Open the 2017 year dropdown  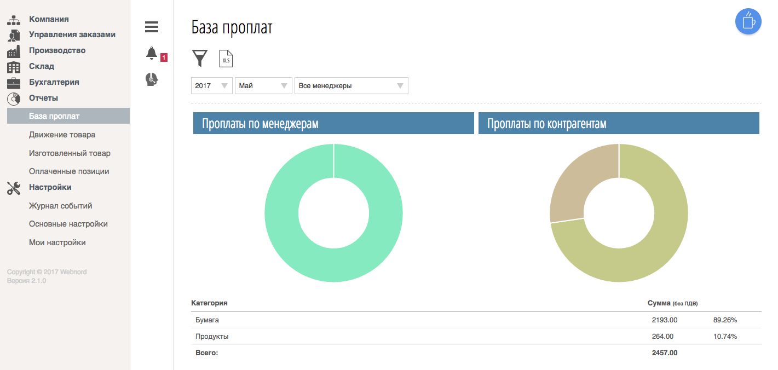(212, 86)
